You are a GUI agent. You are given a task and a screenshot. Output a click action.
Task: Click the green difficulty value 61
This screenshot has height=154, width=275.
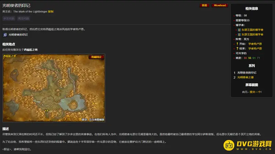pyautogui.click(x=254, y=58)
